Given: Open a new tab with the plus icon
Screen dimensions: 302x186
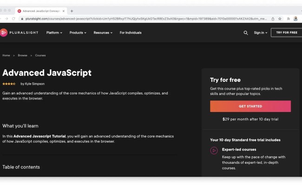Looking at the screenshot, I should click(x=72, y=11).
